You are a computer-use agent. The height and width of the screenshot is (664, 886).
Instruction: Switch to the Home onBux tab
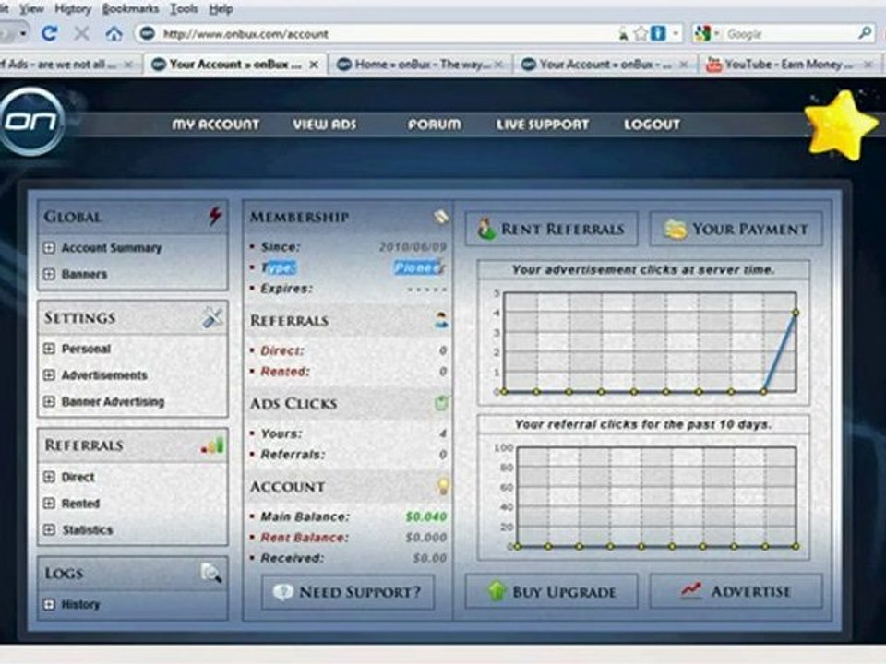click(421, 65)
